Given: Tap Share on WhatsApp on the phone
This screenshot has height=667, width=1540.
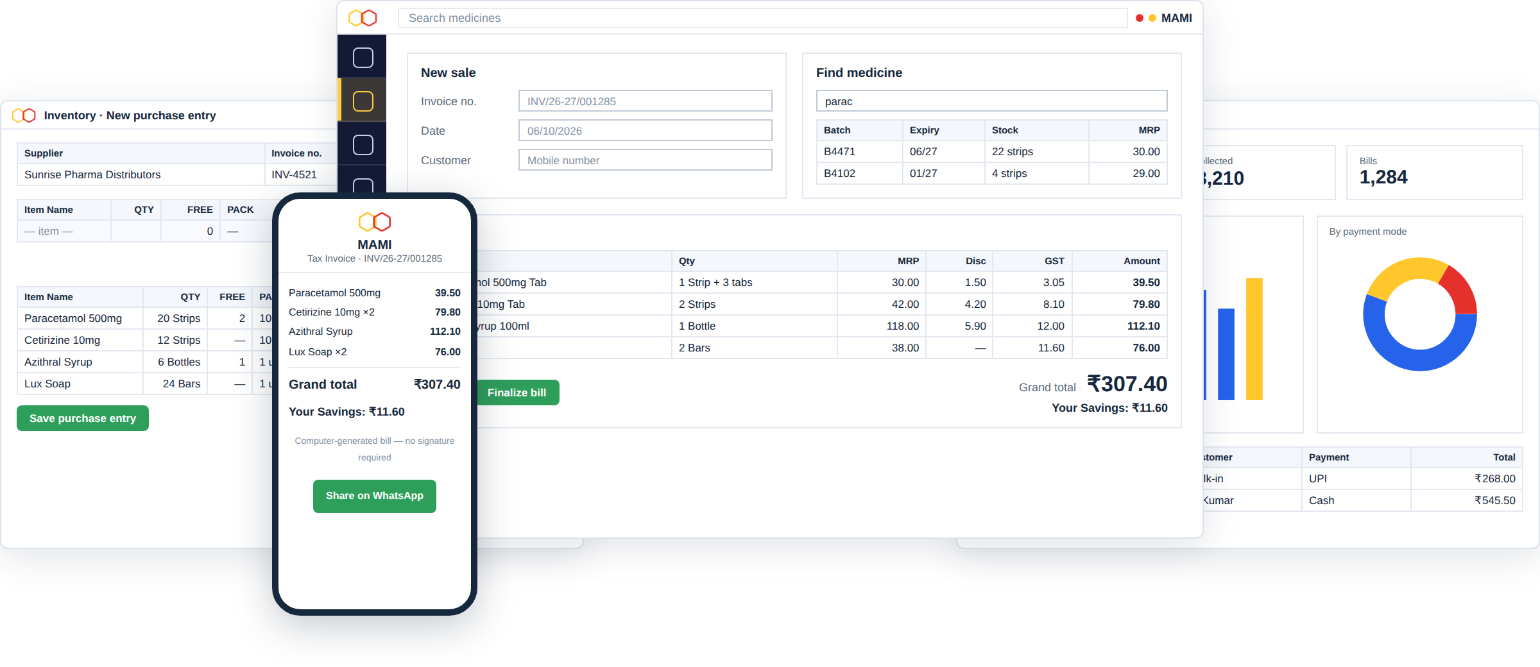Looking at the screenshot, I should pyautogui.click(x=375, y=496).
